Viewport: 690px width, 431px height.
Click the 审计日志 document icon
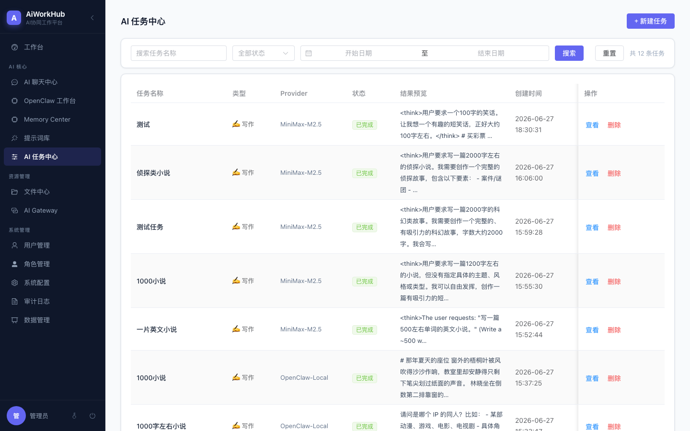point(14,301)
